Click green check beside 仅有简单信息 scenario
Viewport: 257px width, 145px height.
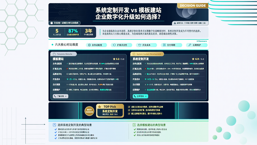point(135,132)
